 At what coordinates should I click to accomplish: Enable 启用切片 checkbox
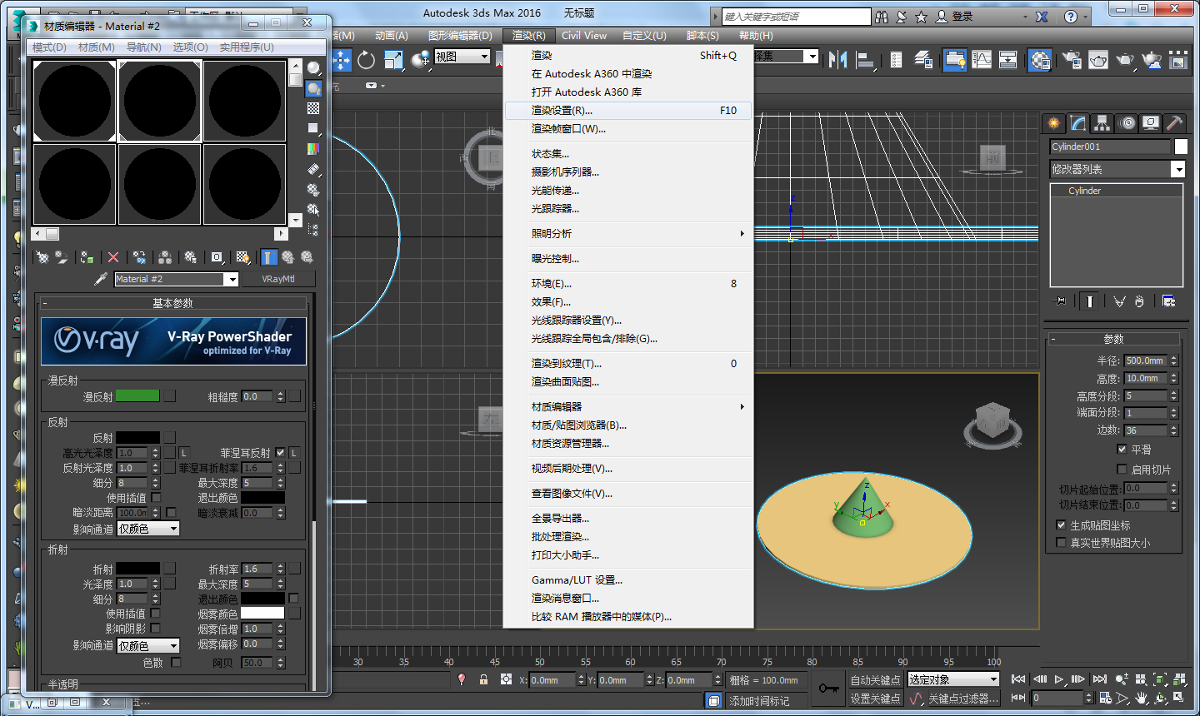click(1122, 470)
